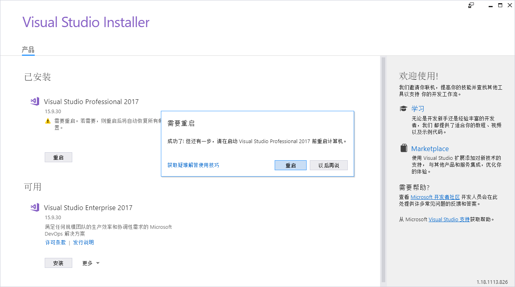This screenshot has width=515, height=287.
Task: Click version 15.9.30 under Professional 2017
Action: click(53, 112)
